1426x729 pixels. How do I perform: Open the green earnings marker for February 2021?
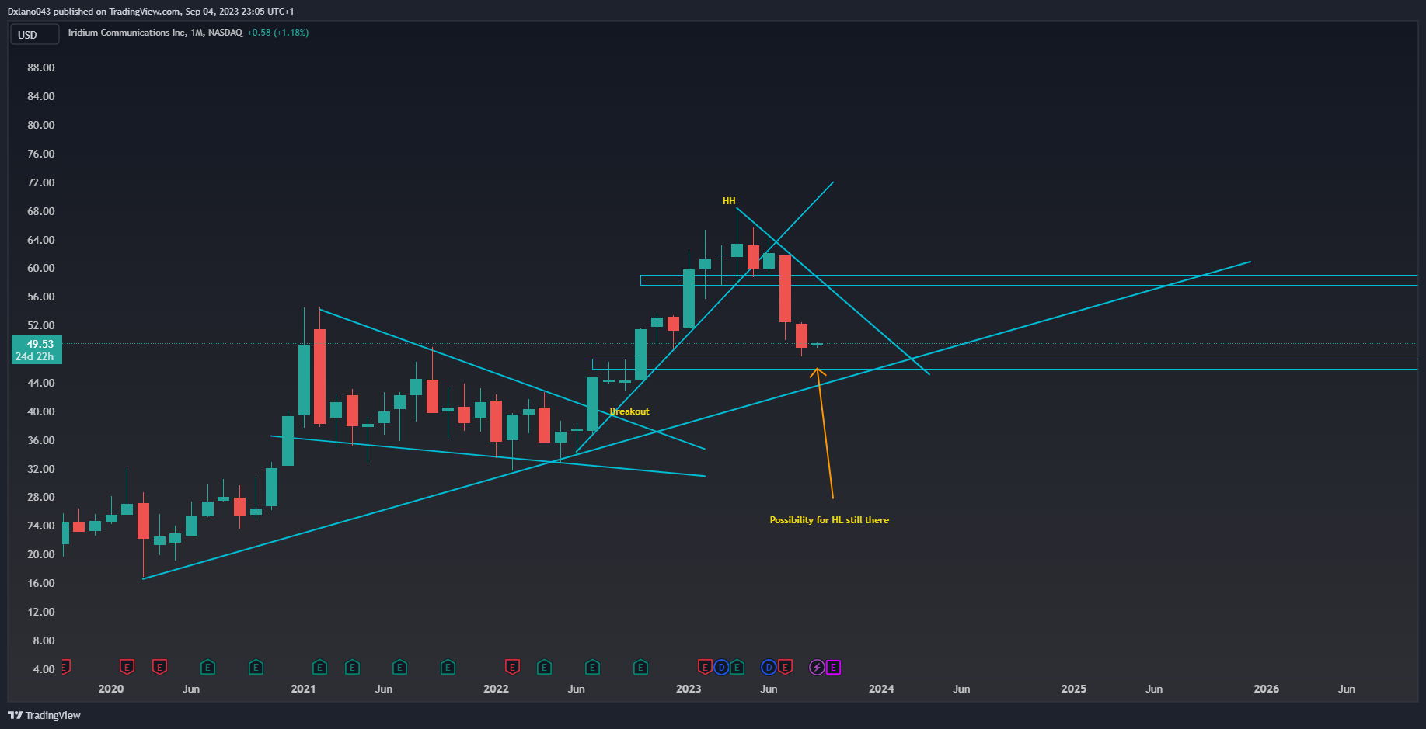tap(319, 667)
